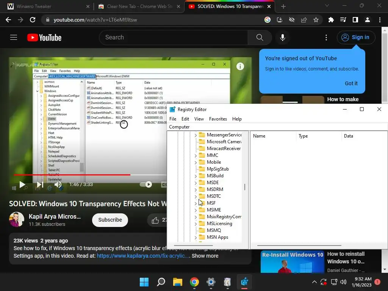
Task: Open Registry Editor taskbar icon
Action: point(244,282)
